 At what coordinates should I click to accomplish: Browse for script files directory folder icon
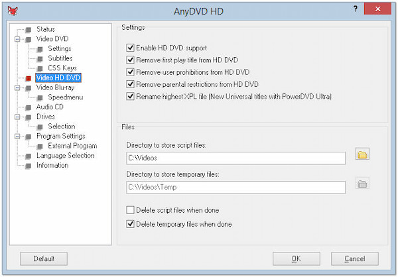tap(362, 154)
